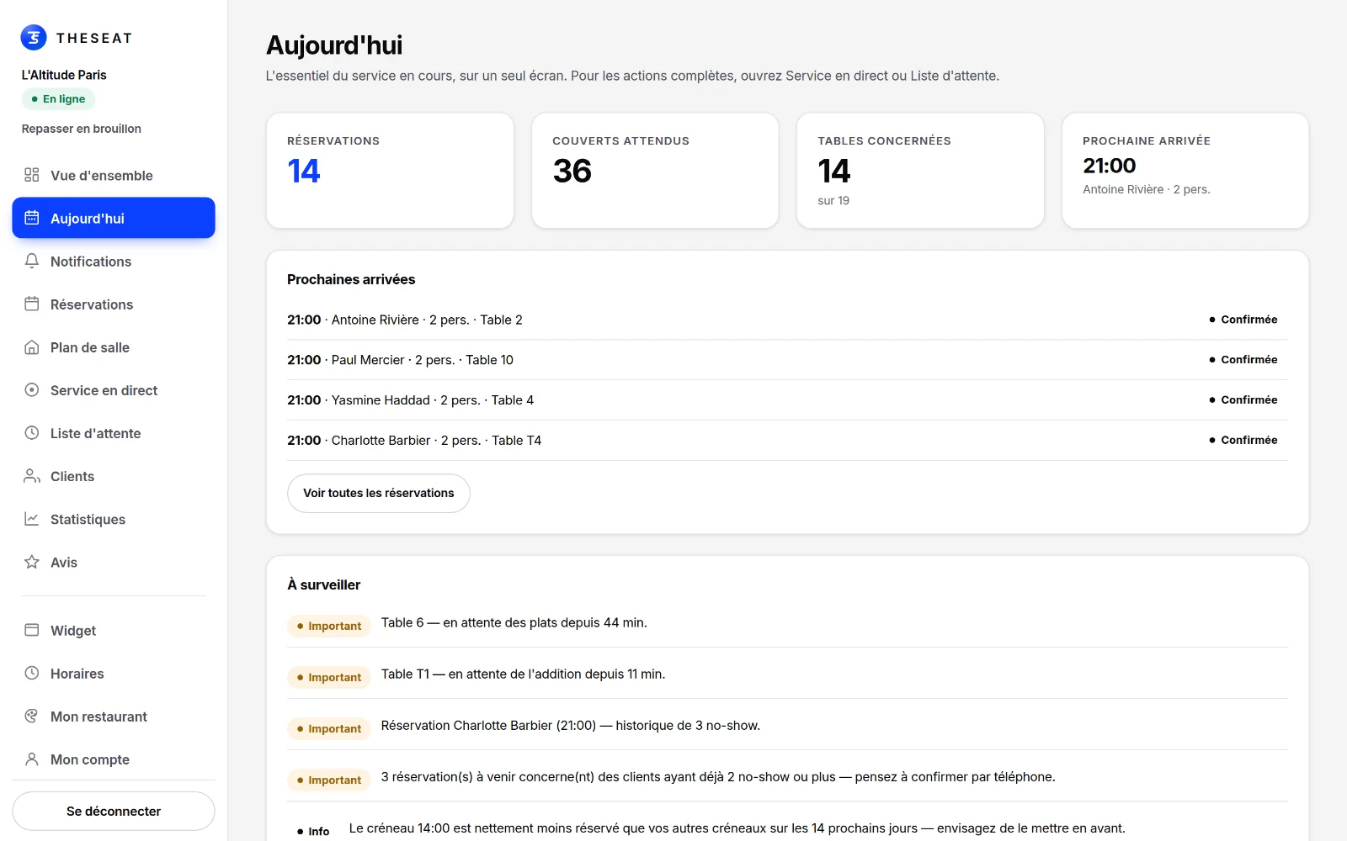Click Confirmée status for Charlotte Barbier

[x=1243, y=440]
